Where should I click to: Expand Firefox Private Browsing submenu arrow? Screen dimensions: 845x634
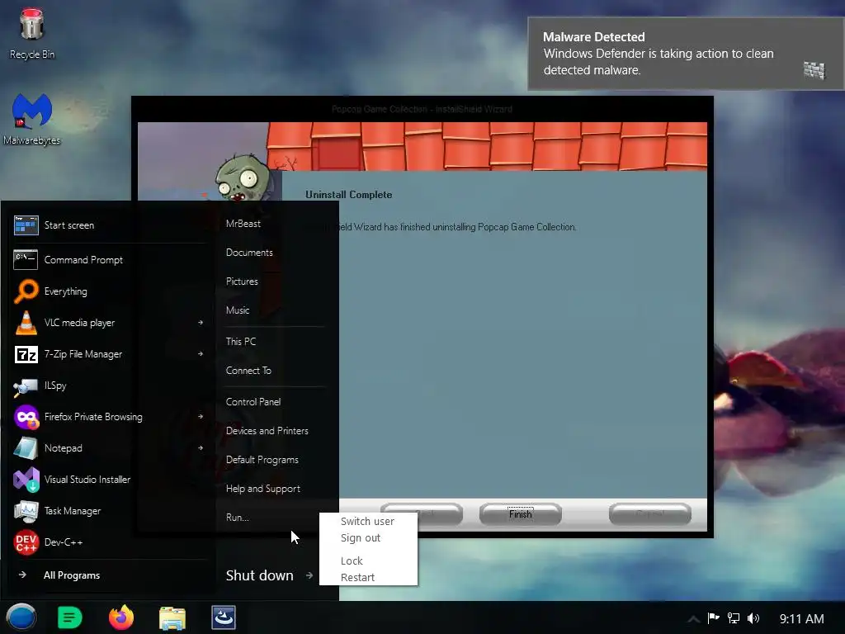[x=201, y=416]
